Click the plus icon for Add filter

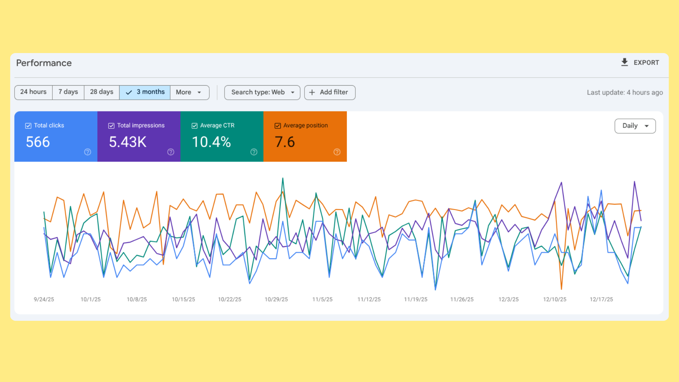point(312,92)
